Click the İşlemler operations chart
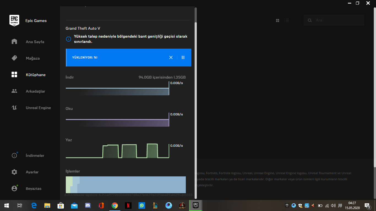 tap(126, 185)
